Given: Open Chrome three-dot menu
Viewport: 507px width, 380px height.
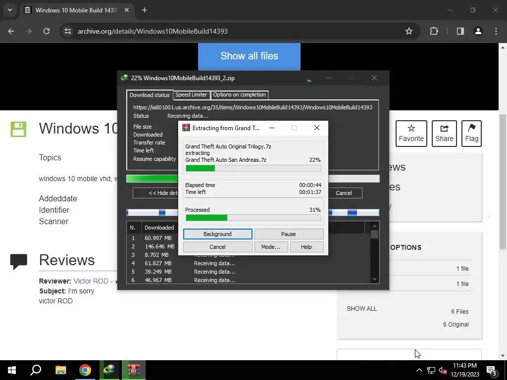Looking at the screenshot, I should click(x=496, y=31).
